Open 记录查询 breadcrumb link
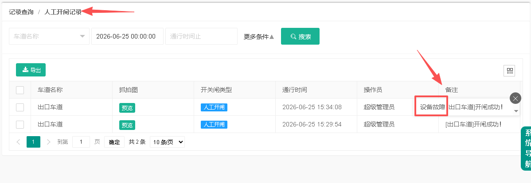The image size is (531, 183). 21,12
